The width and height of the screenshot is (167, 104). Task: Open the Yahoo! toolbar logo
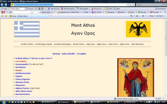tap(3, 12)
